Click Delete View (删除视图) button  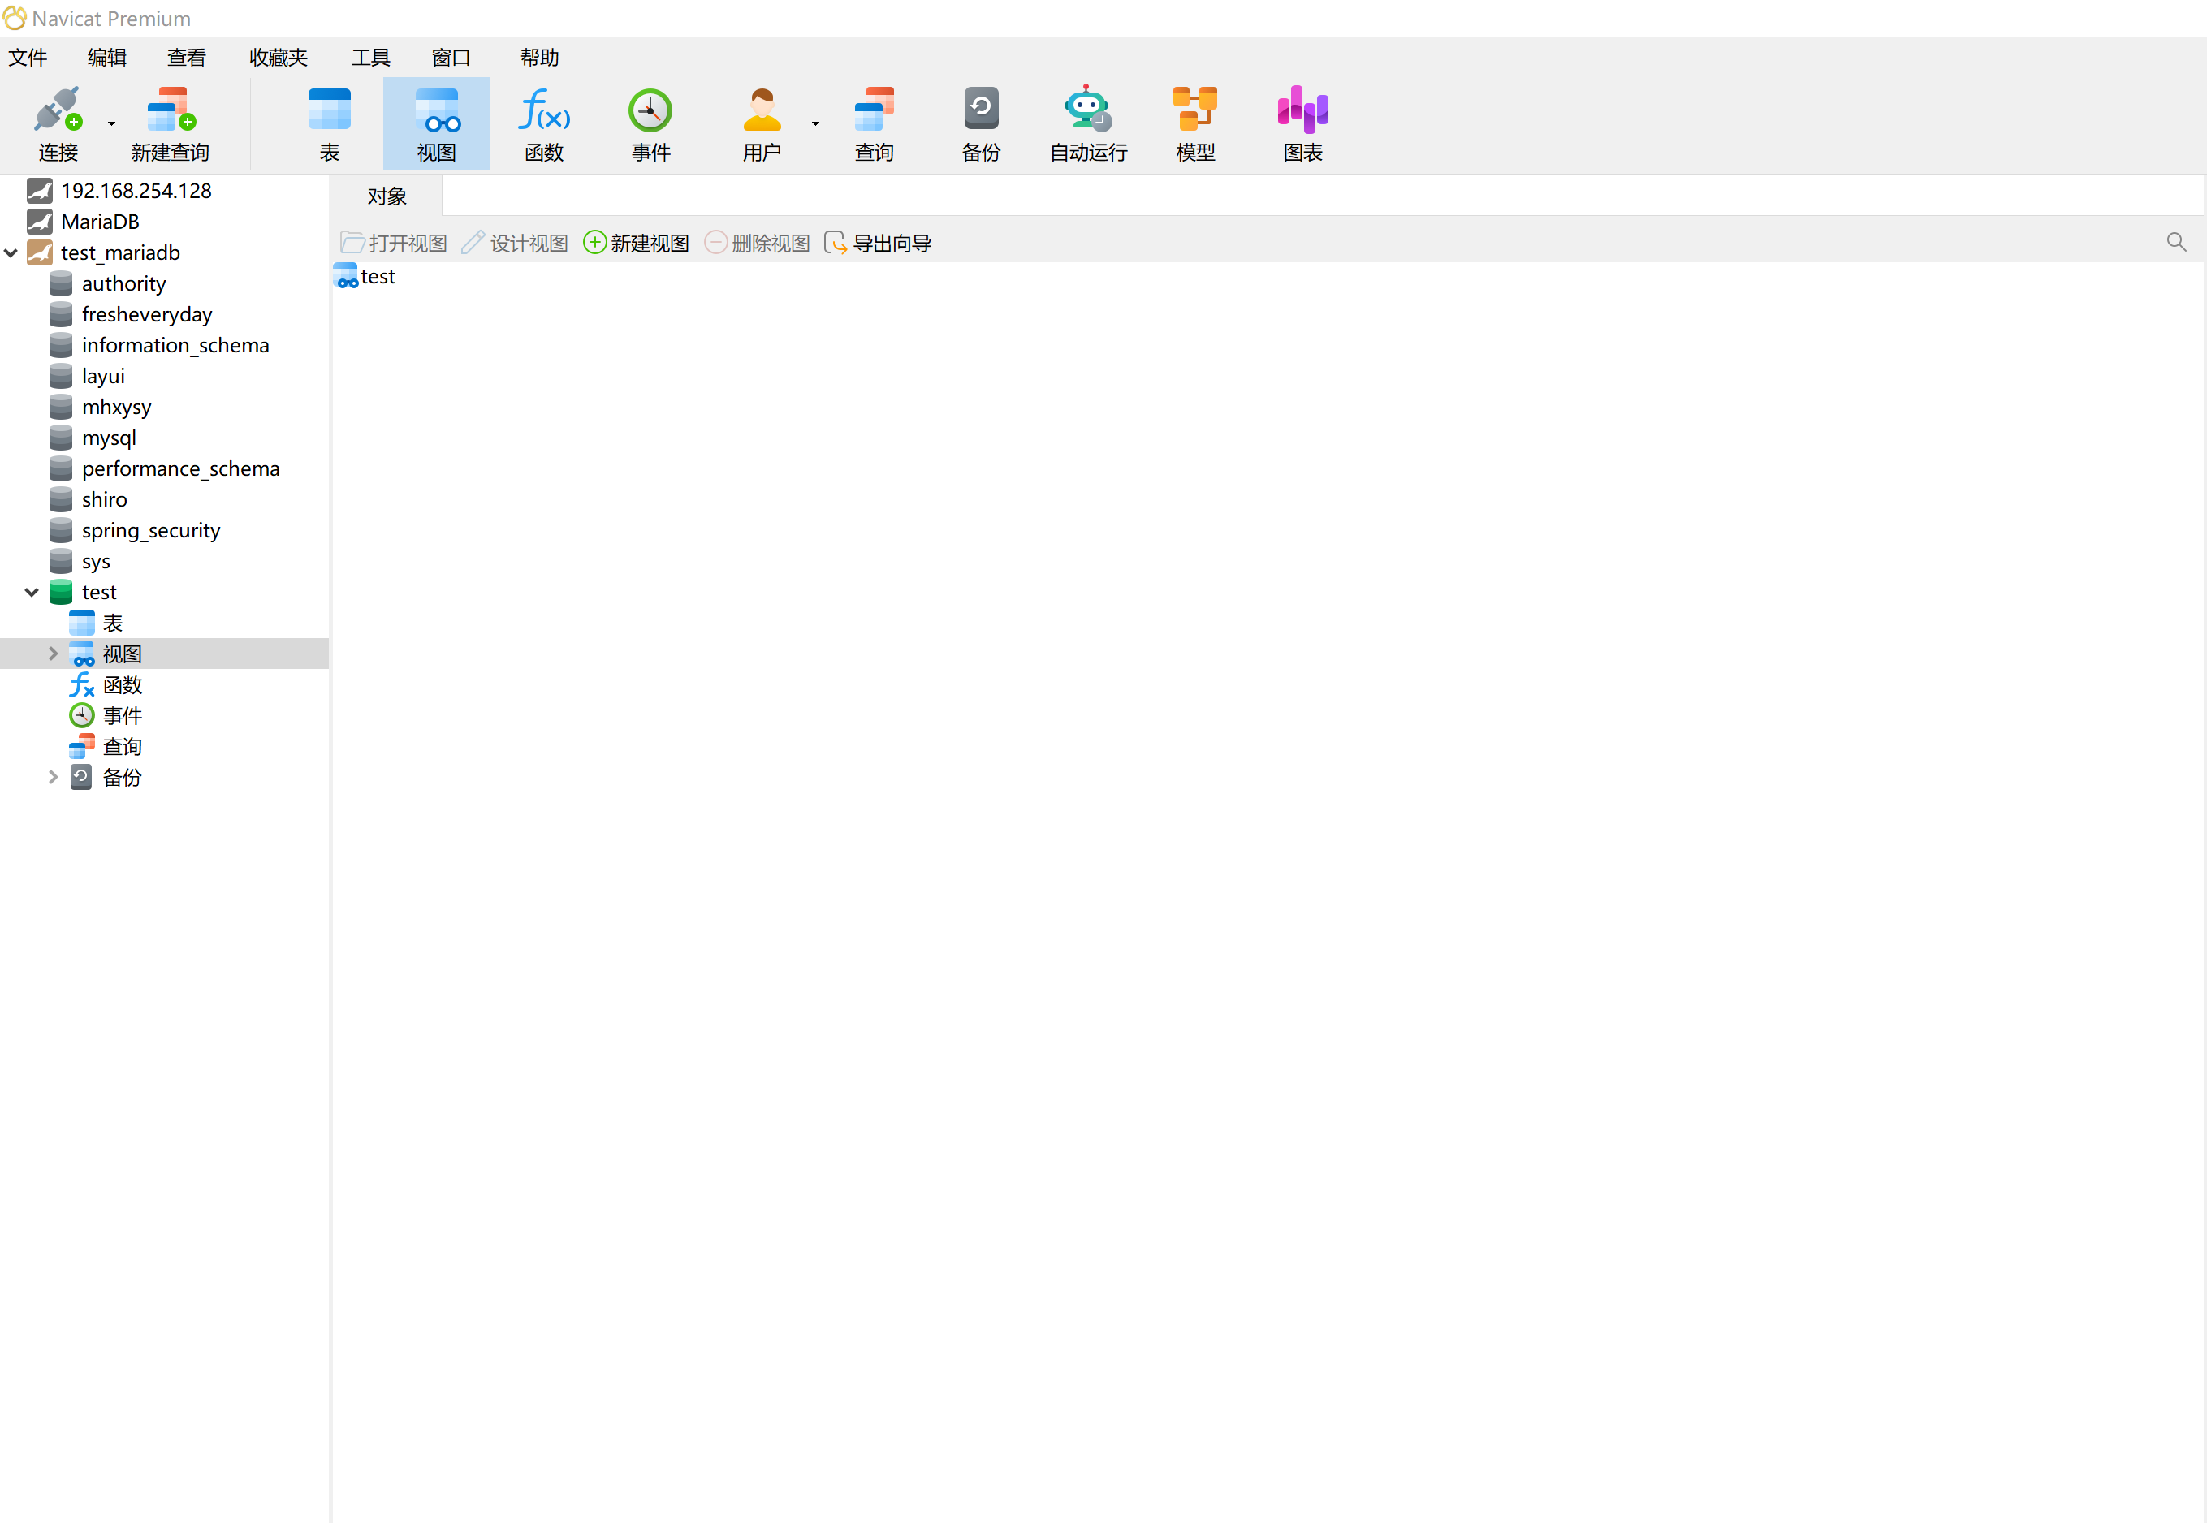[x=758, y=244]
